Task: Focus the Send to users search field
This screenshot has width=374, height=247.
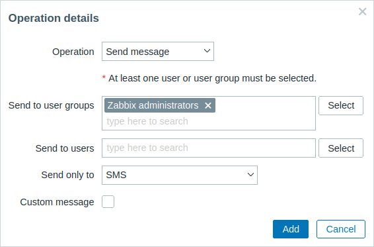Action: pyautogui.click(x=209, y=148)
